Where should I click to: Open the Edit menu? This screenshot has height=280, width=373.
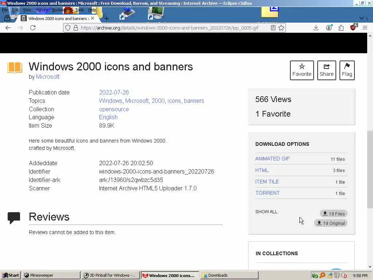click(15, 10)
